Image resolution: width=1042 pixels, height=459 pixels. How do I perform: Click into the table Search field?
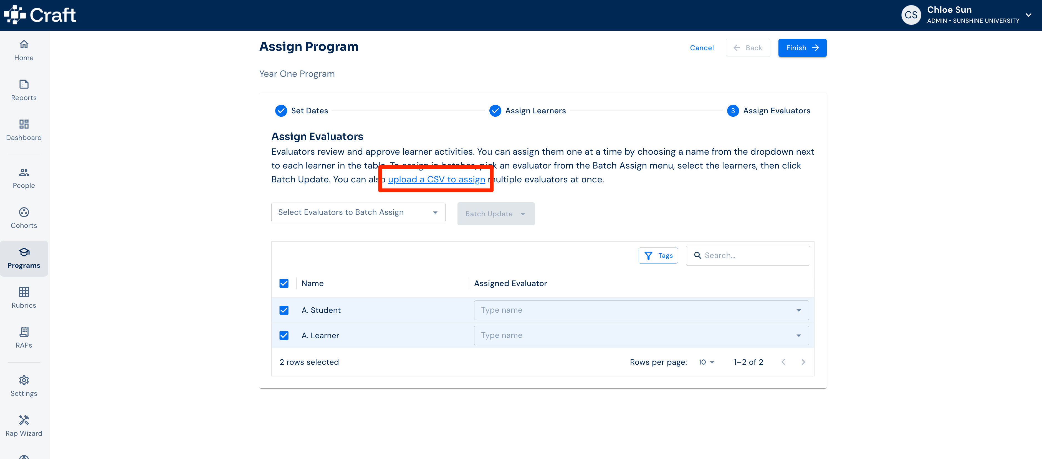point(748,255)
